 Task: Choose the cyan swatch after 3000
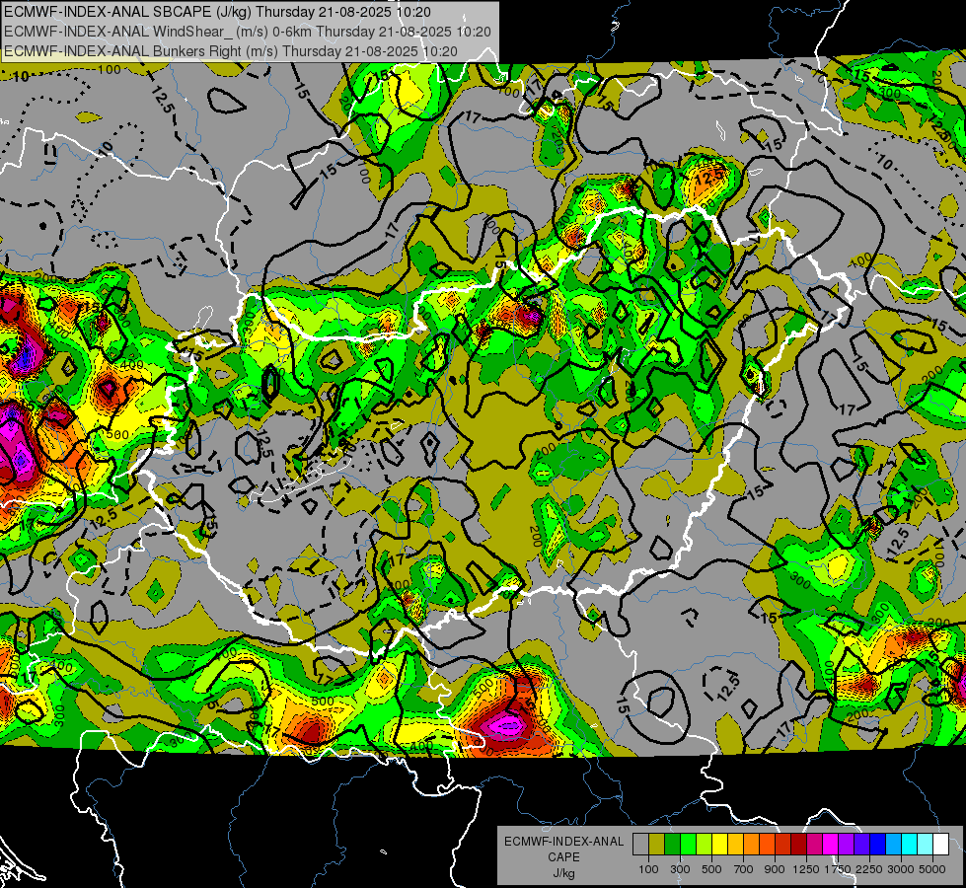coord(910,844)
